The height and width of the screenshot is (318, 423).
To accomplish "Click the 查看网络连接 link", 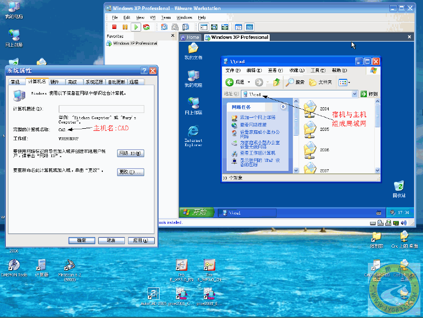I will click(x=253, y=125).
